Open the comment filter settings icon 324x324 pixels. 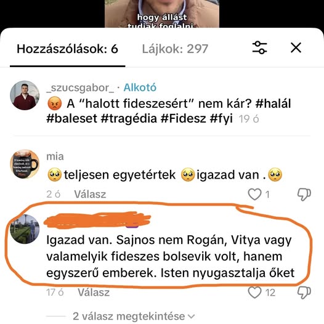[259, 47]
